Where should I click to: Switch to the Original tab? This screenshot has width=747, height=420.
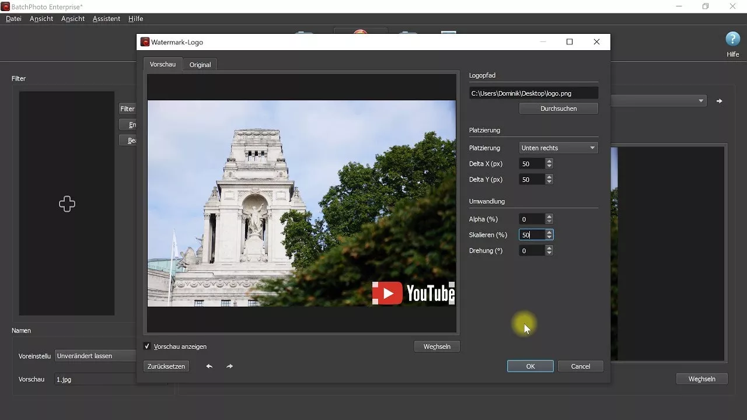200,64
